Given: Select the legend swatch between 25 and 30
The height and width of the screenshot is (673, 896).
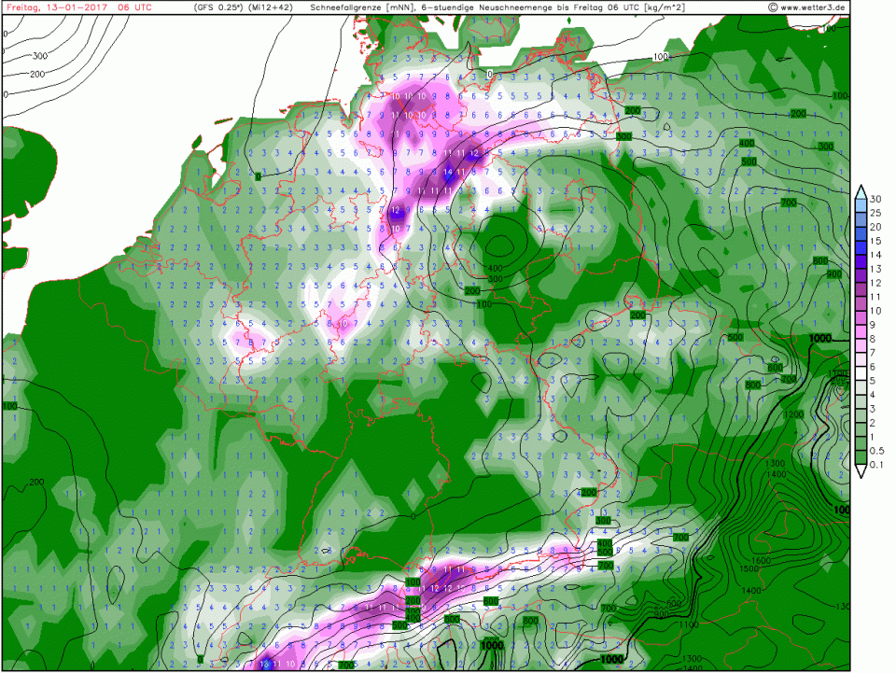Looking at the screenshot, I should [859, 205].
